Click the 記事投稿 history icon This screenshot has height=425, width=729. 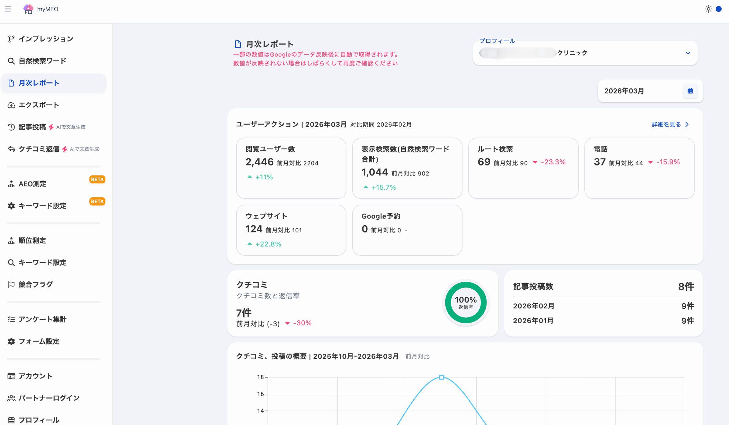[x=11, y=127]
